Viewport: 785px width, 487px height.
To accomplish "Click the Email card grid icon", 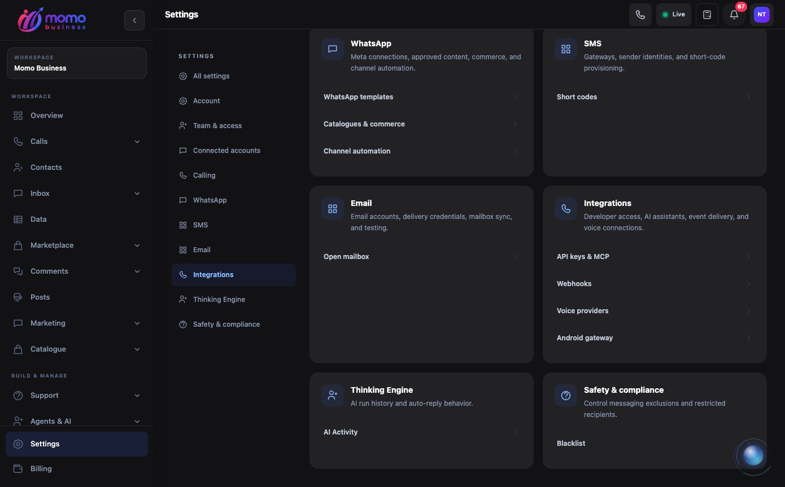I will point(333,209).
